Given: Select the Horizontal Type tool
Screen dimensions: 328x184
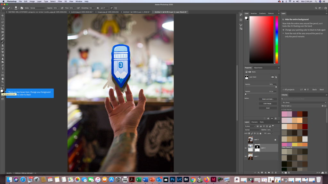Looking at the screenshot, I should [x=3, y=69].
